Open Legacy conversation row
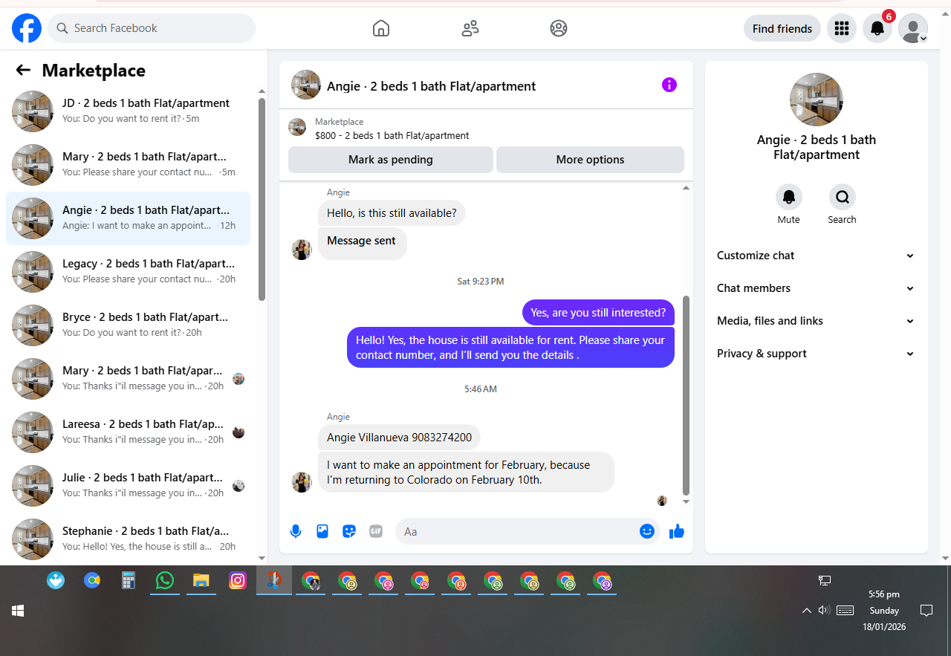The width and height of the screenshot is (951, 656). point(129,272)
